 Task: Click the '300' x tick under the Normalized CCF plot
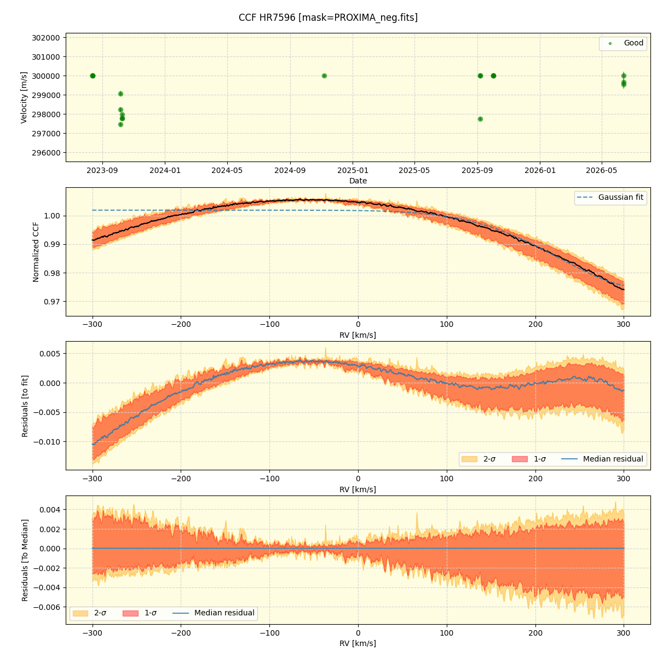coord(624,325)
